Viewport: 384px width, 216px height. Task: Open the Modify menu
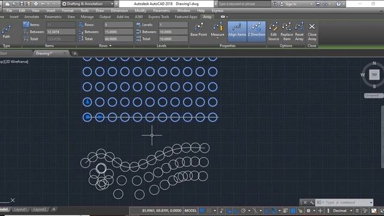140,11
